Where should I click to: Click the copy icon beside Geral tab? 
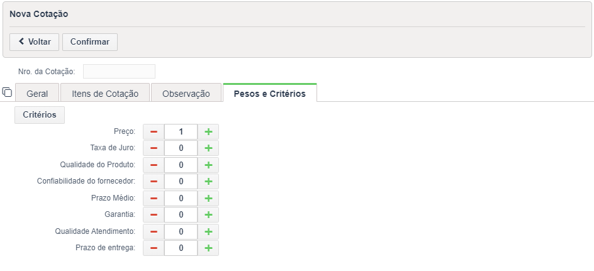tap(7, 92)
